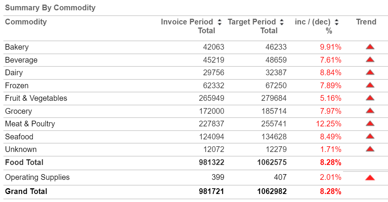Sort by Invoice Period Total column
This screenshot has height=202, width=388.
tap(219, 22)
